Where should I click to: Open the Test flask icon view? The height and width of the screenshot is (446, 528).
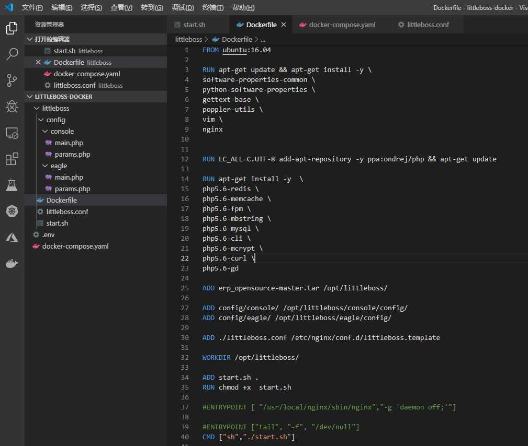(x=12, y=185)
